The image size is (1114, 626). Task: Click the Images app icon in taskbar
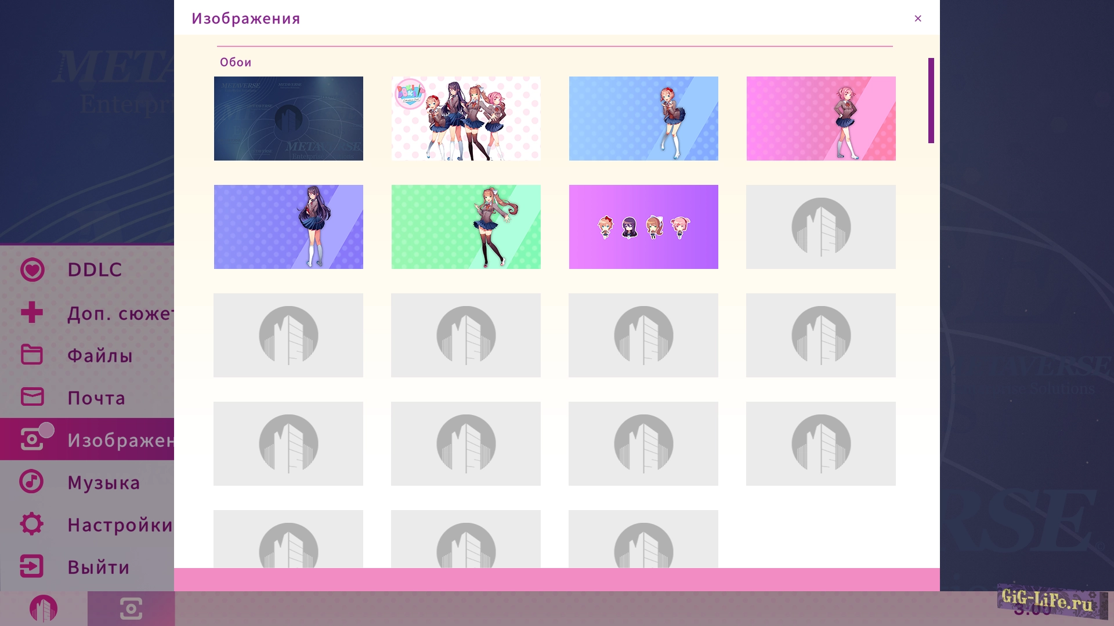[x=131, y=609]
